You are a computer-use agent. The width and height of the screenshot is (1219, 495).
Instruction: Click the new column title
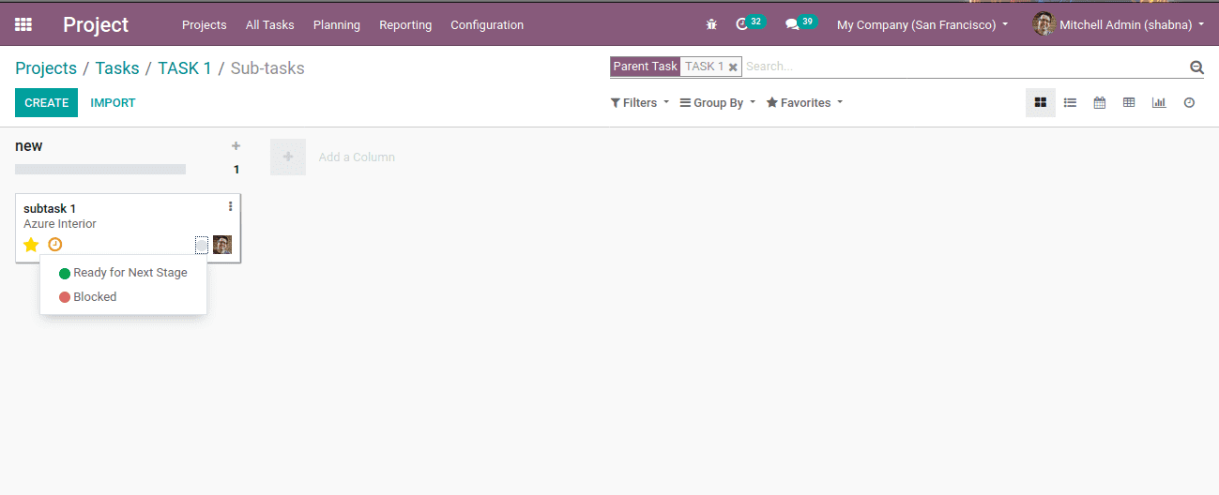tap(29, 146)
